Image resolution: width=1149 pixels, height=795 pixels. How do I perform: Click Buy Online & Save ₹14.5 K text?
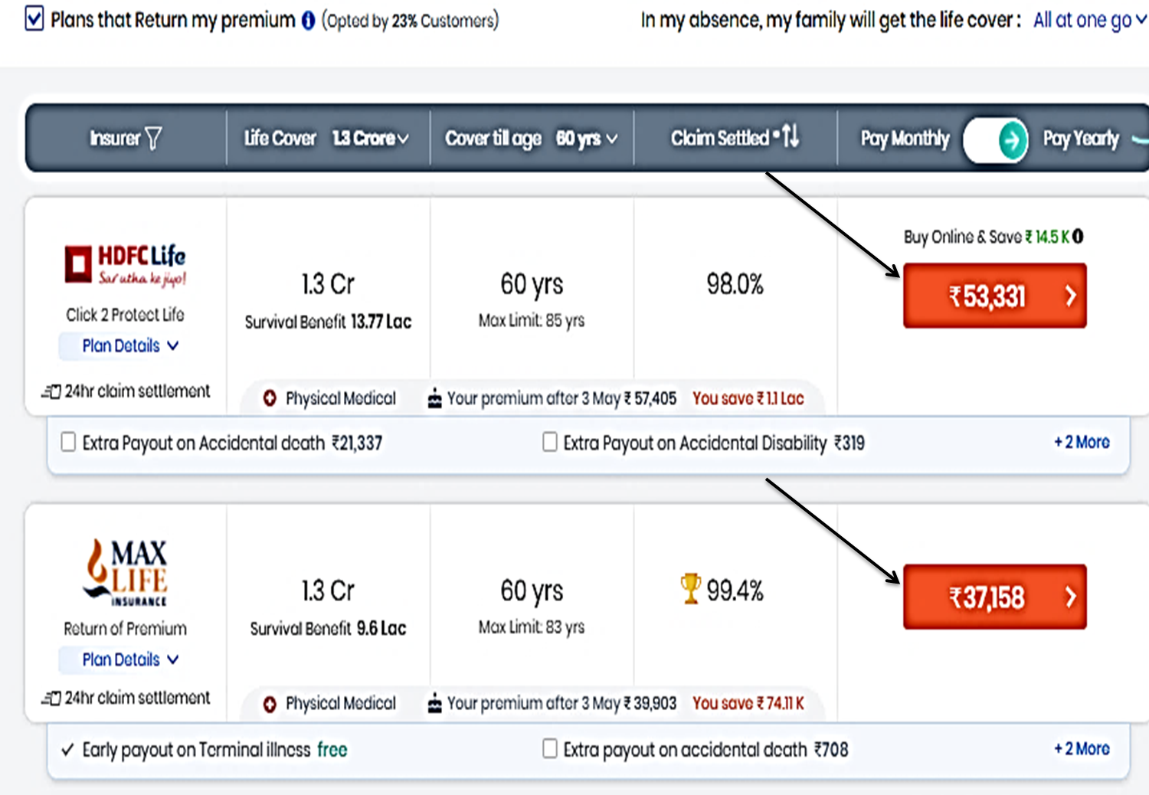click(987, 237)
